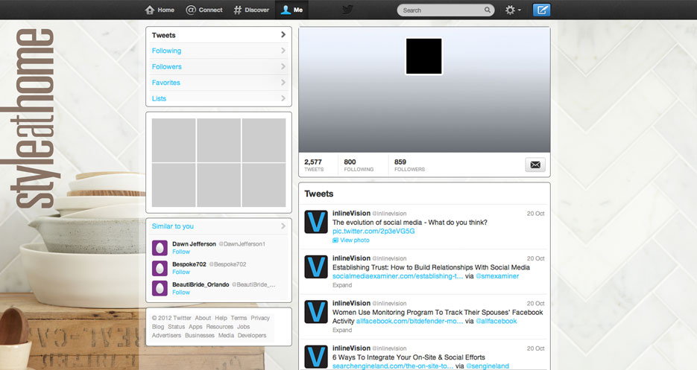This screenshot has width=697, height=370.
Task: Click first gray media thumbnail placeholder
Action: coord(174,140)
